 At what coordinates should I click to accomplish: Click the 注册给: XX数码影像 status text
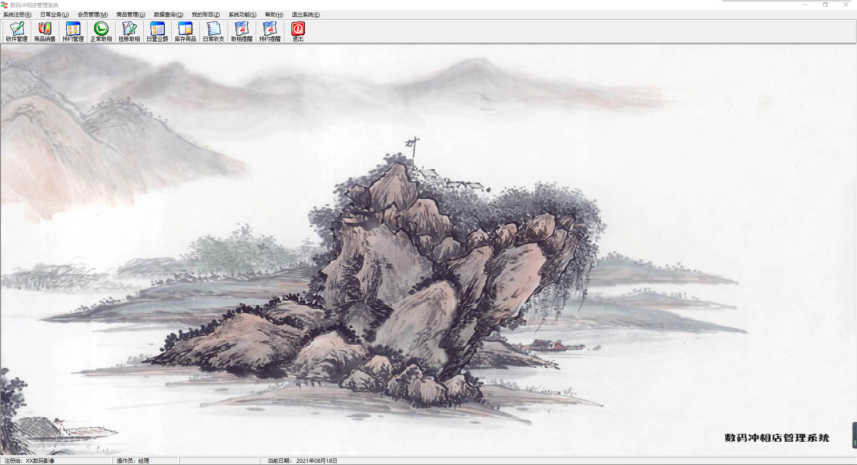point(29,461)
